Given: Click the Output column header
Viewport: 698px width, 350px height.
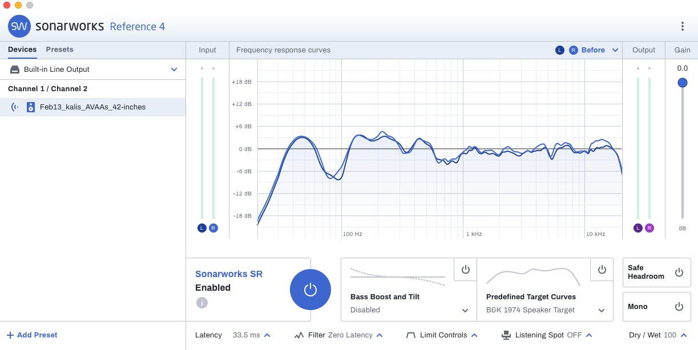Looking at the screenshot, I should click(x=644, y=50).
